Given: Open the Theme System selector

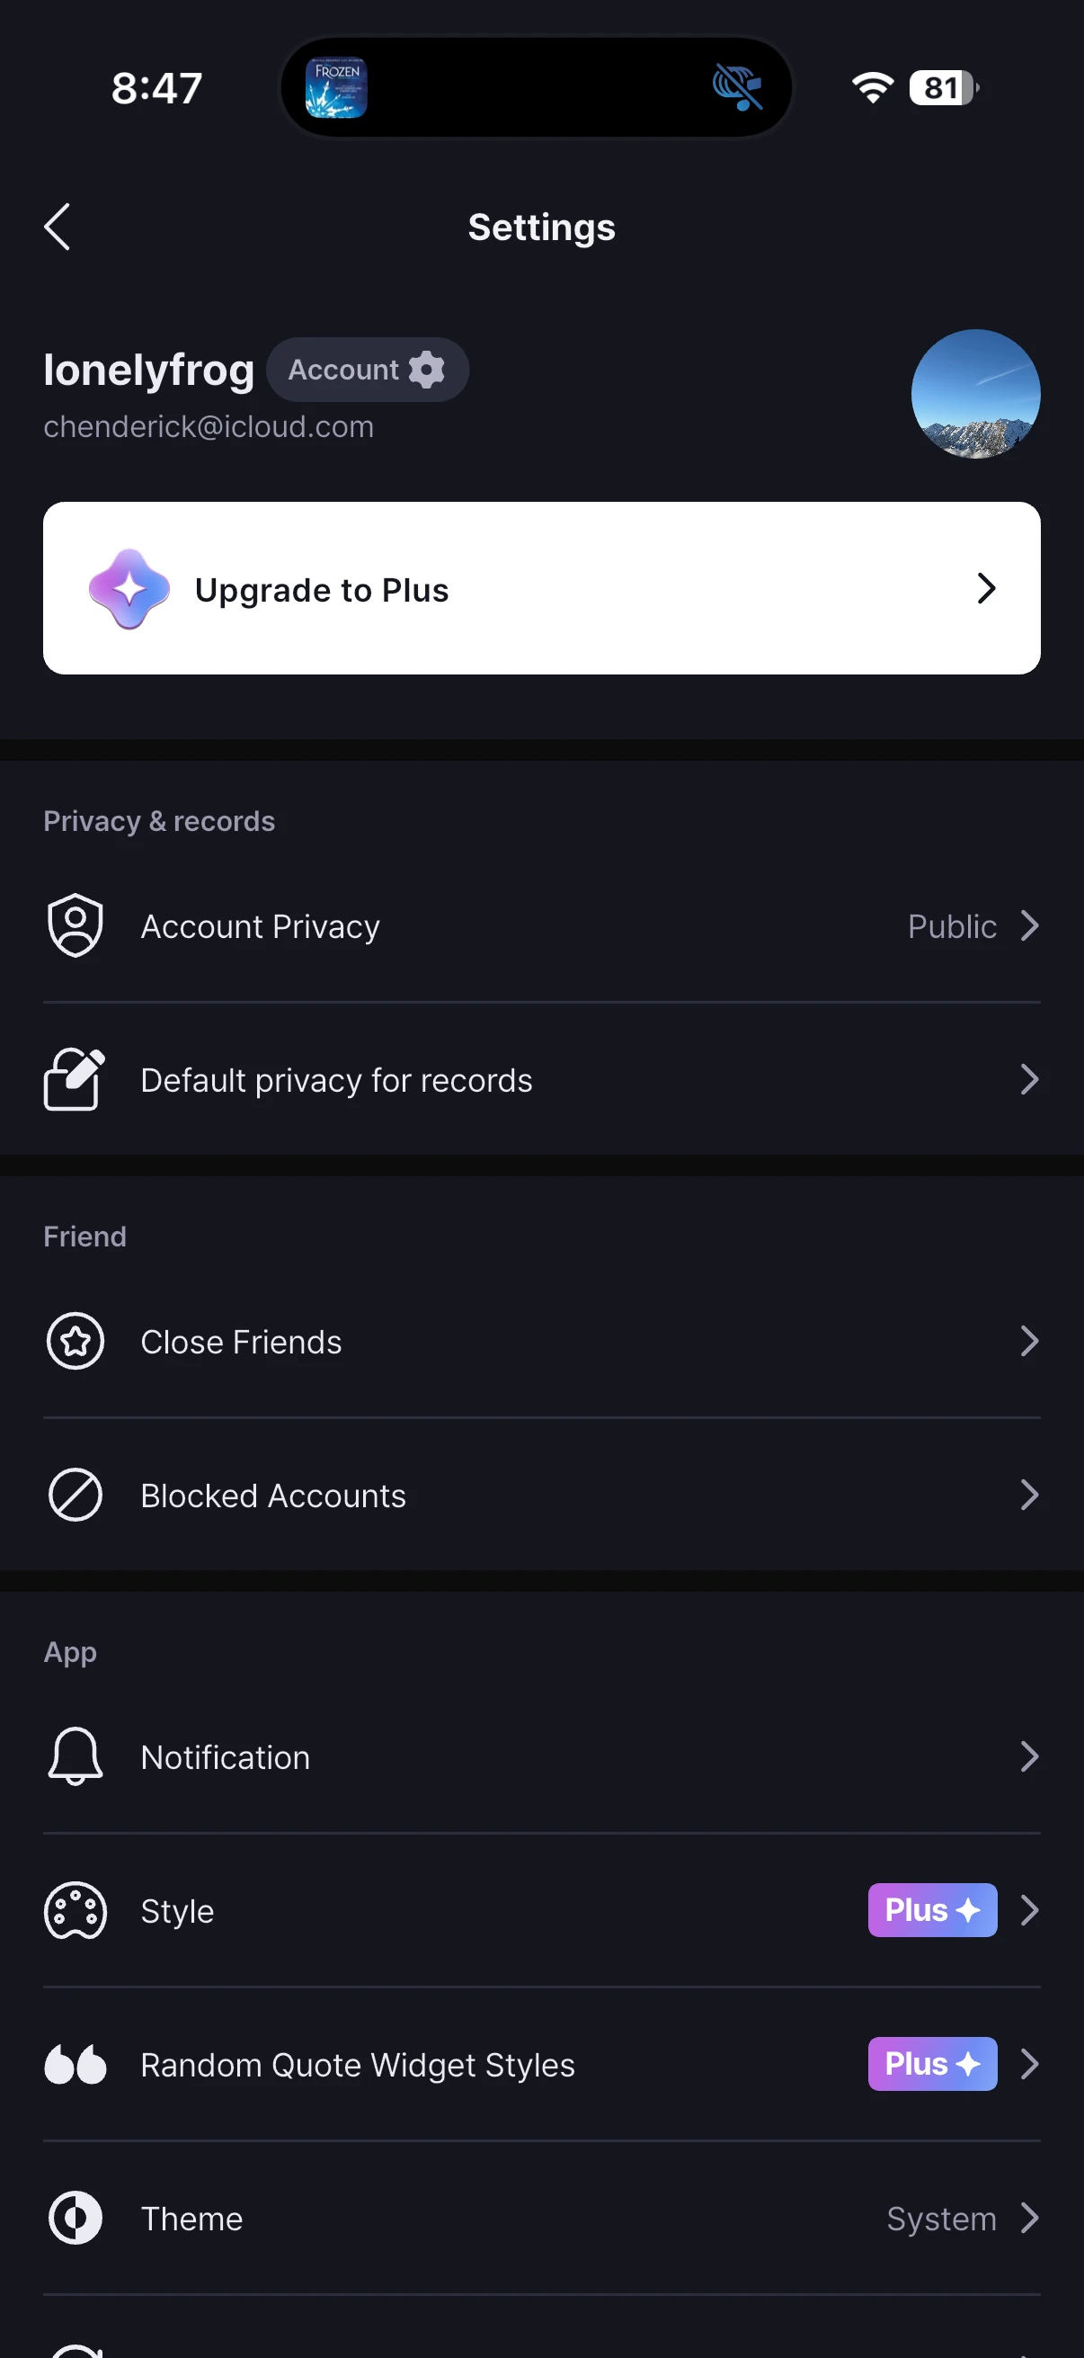Looking at the screenshot, I should point(961,2218).
